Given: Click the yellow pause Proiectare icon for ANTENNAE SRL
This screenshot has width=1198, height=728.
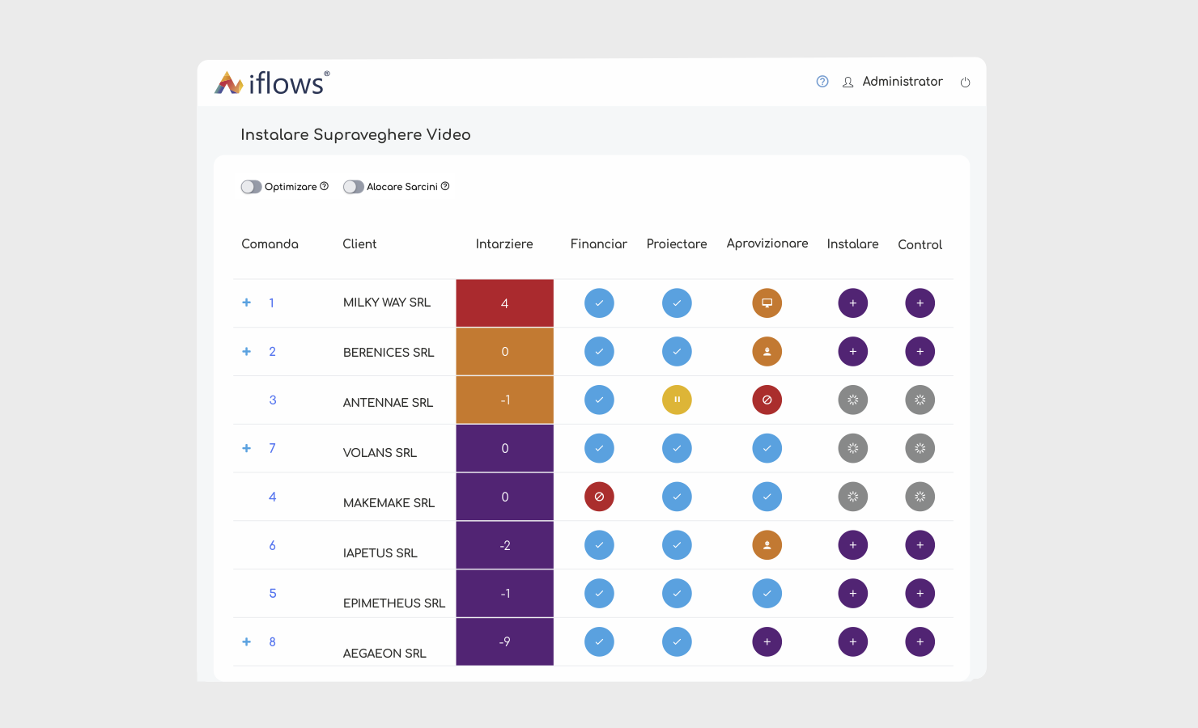Looking at the screenshot, I should [x=677, y=400].
